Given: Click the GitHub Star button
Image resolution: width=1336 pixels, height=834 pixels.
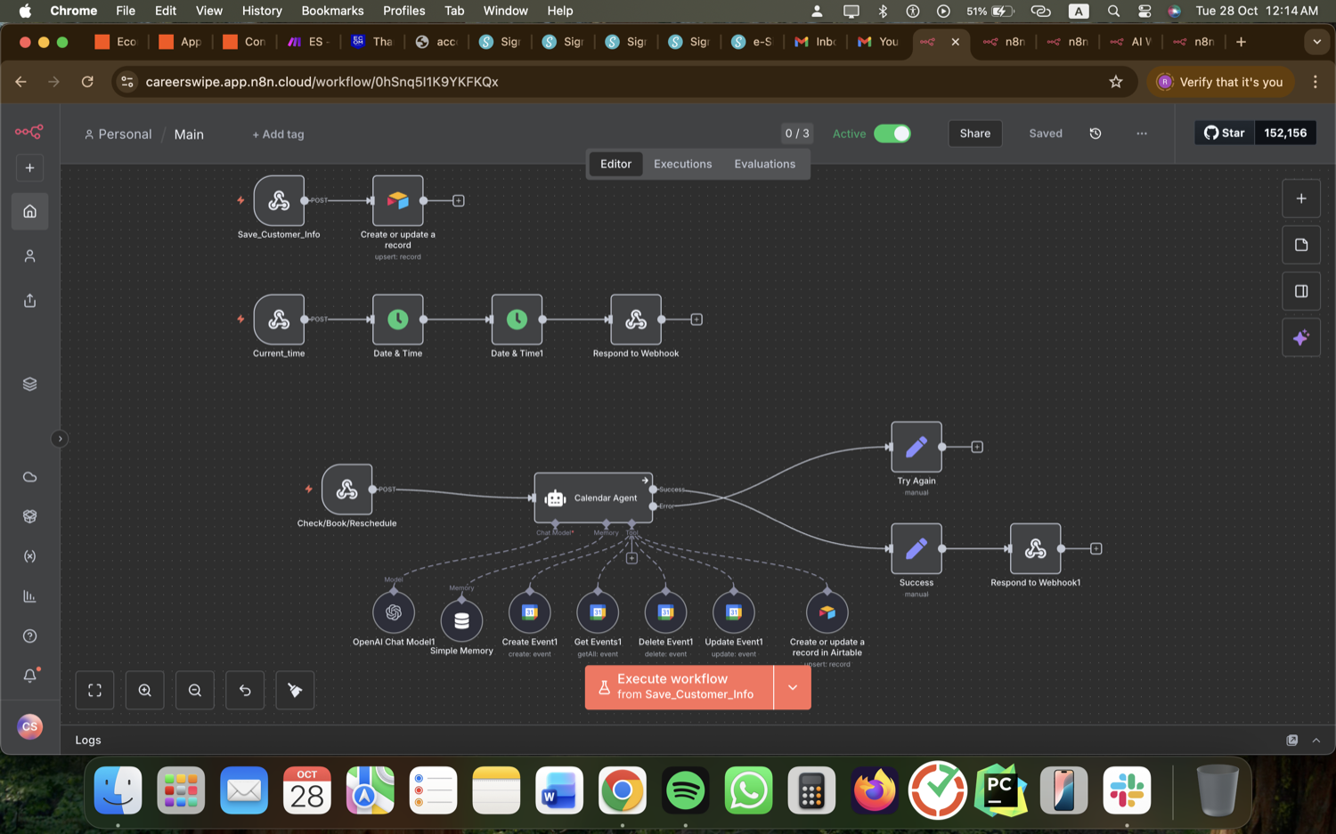Looking at the screenshot, I should (x=1225, y=133).
